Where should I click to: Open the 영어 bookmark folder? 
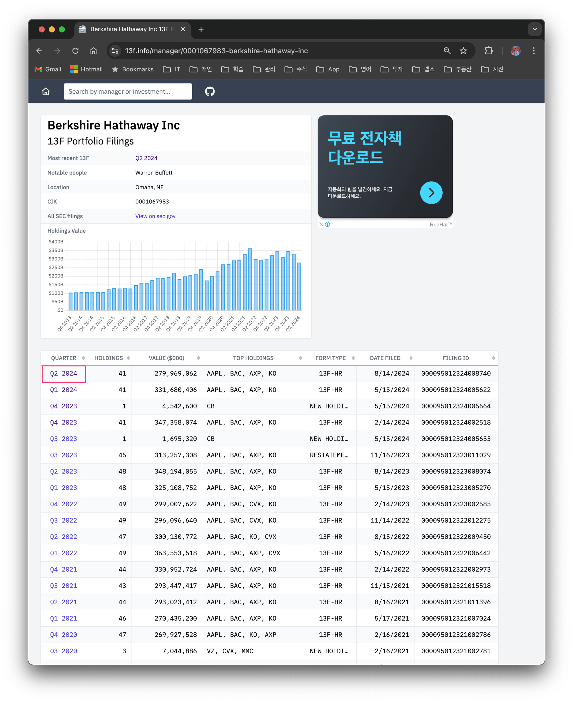pyautogui.click(x=360, y=69)
